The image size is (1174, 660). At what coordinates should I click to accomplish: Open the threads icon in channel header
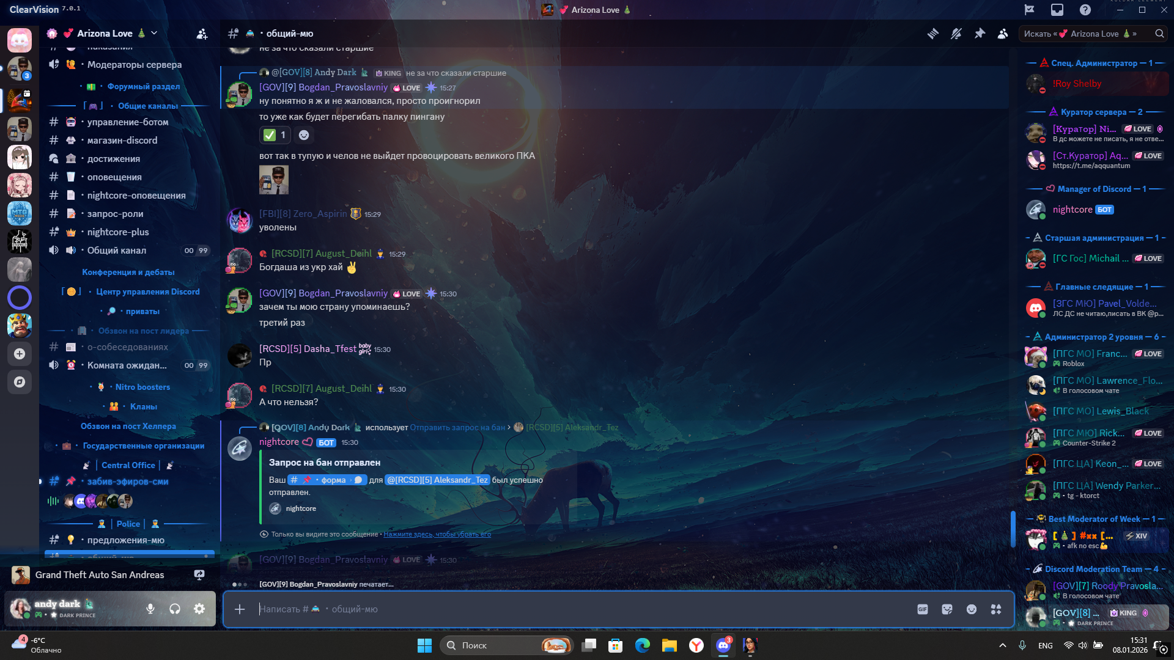click(x=932, y=34)
